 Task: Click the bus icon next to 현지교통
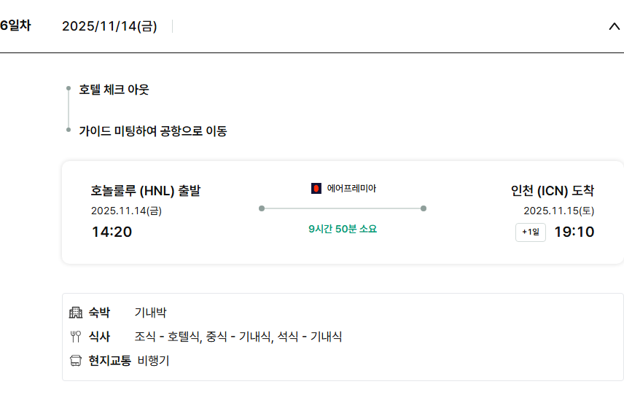(76, 361)
